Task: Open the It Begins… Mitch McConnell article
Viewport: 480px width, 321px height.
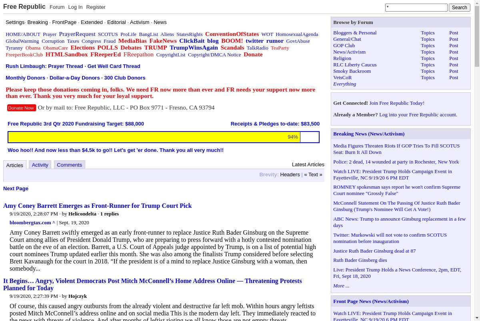Action: 152,285
